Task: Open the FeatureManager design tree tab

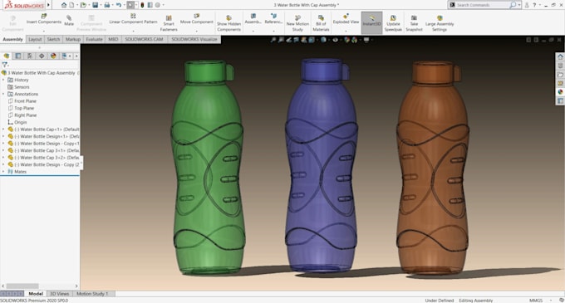Action: pyautogui.click(x=7, y=56)
